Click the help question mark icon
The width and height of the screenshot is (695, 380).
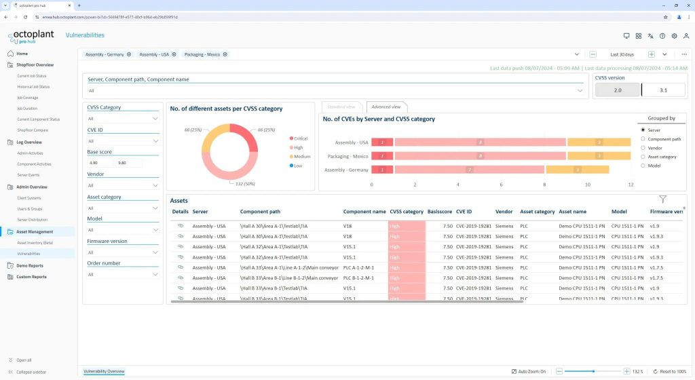pos(662,36)
